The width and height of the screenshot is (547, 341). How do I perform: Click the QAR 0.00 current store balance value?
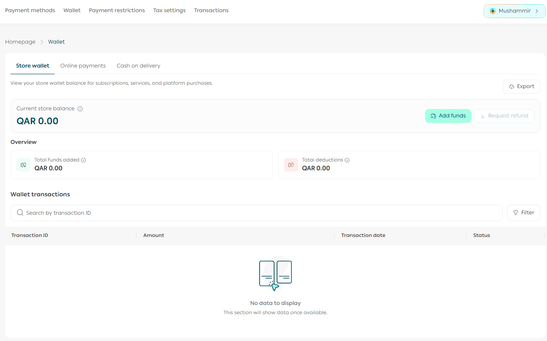click(37, 121)
